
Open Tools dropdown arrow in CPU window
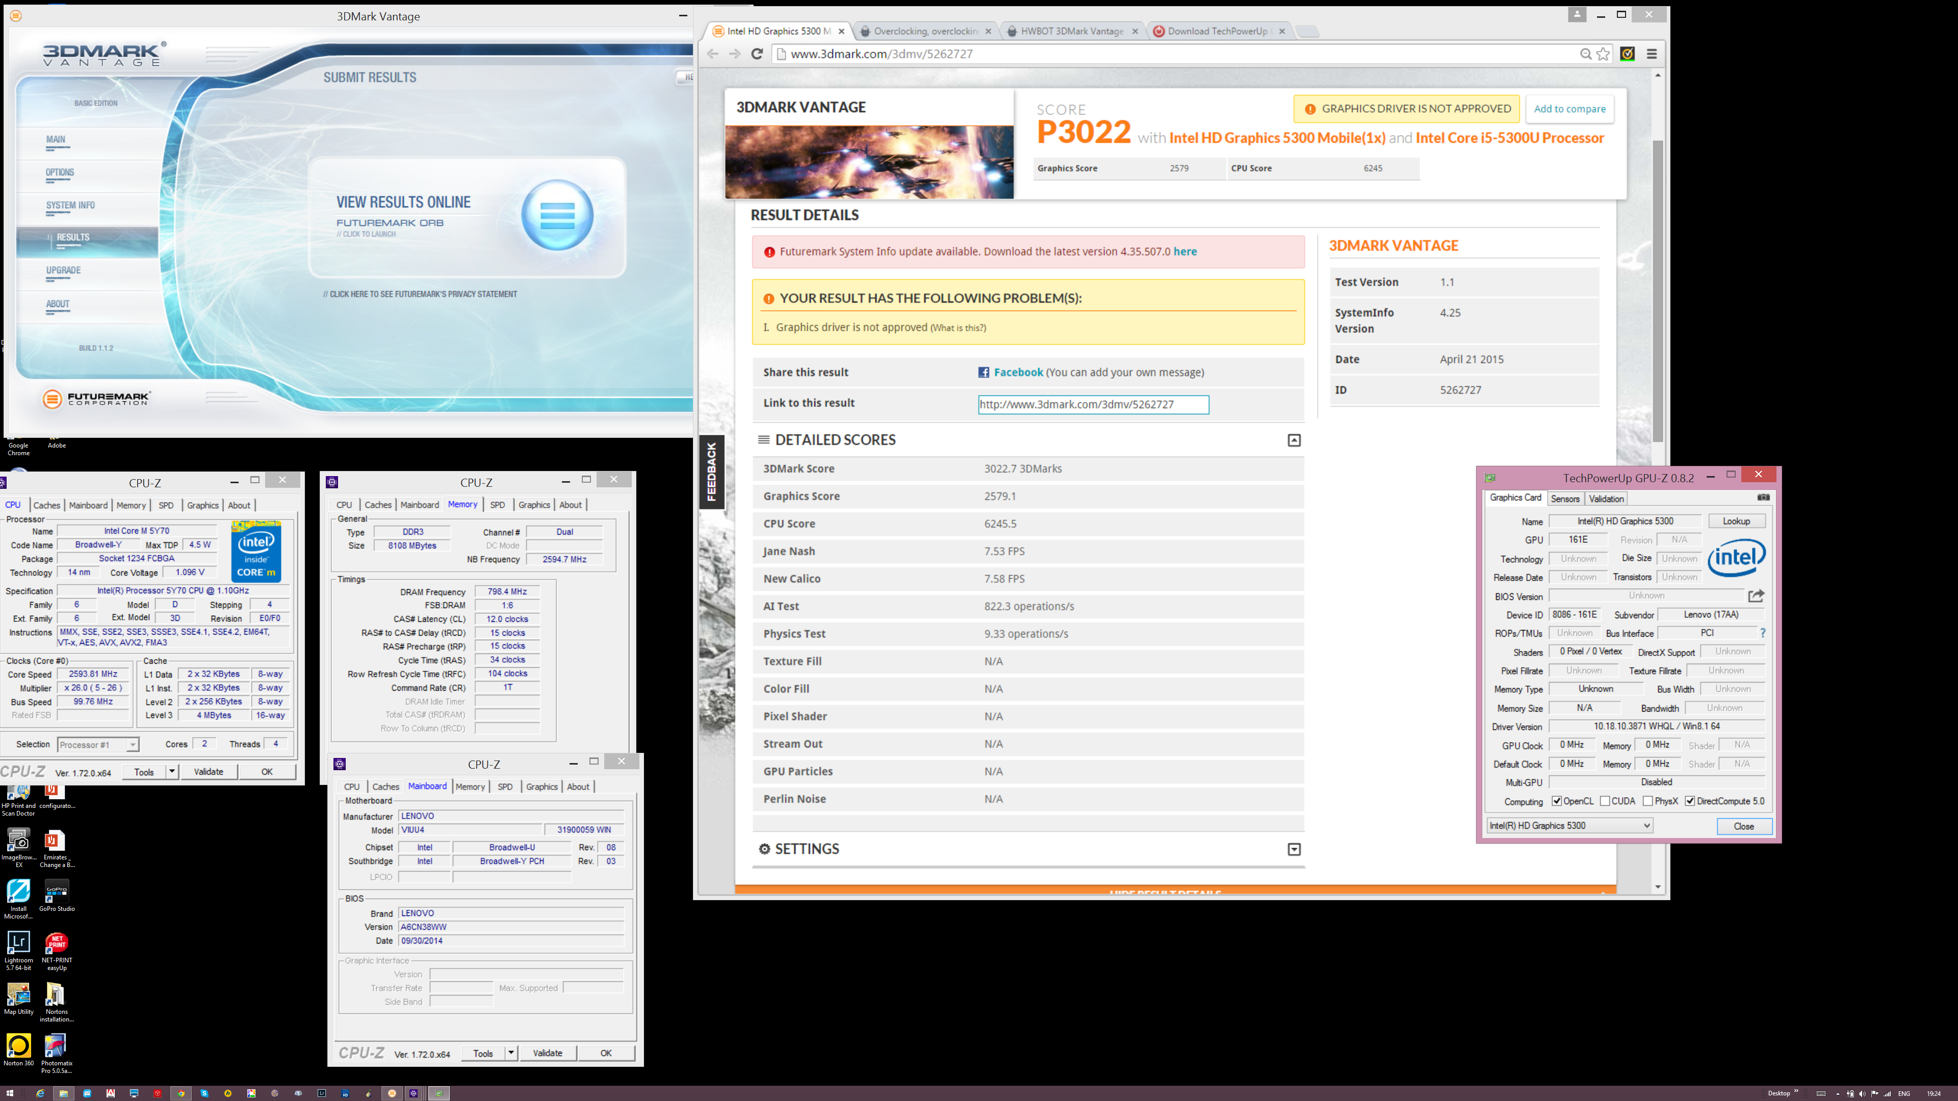pyautogui.click(x=172, y=771)
